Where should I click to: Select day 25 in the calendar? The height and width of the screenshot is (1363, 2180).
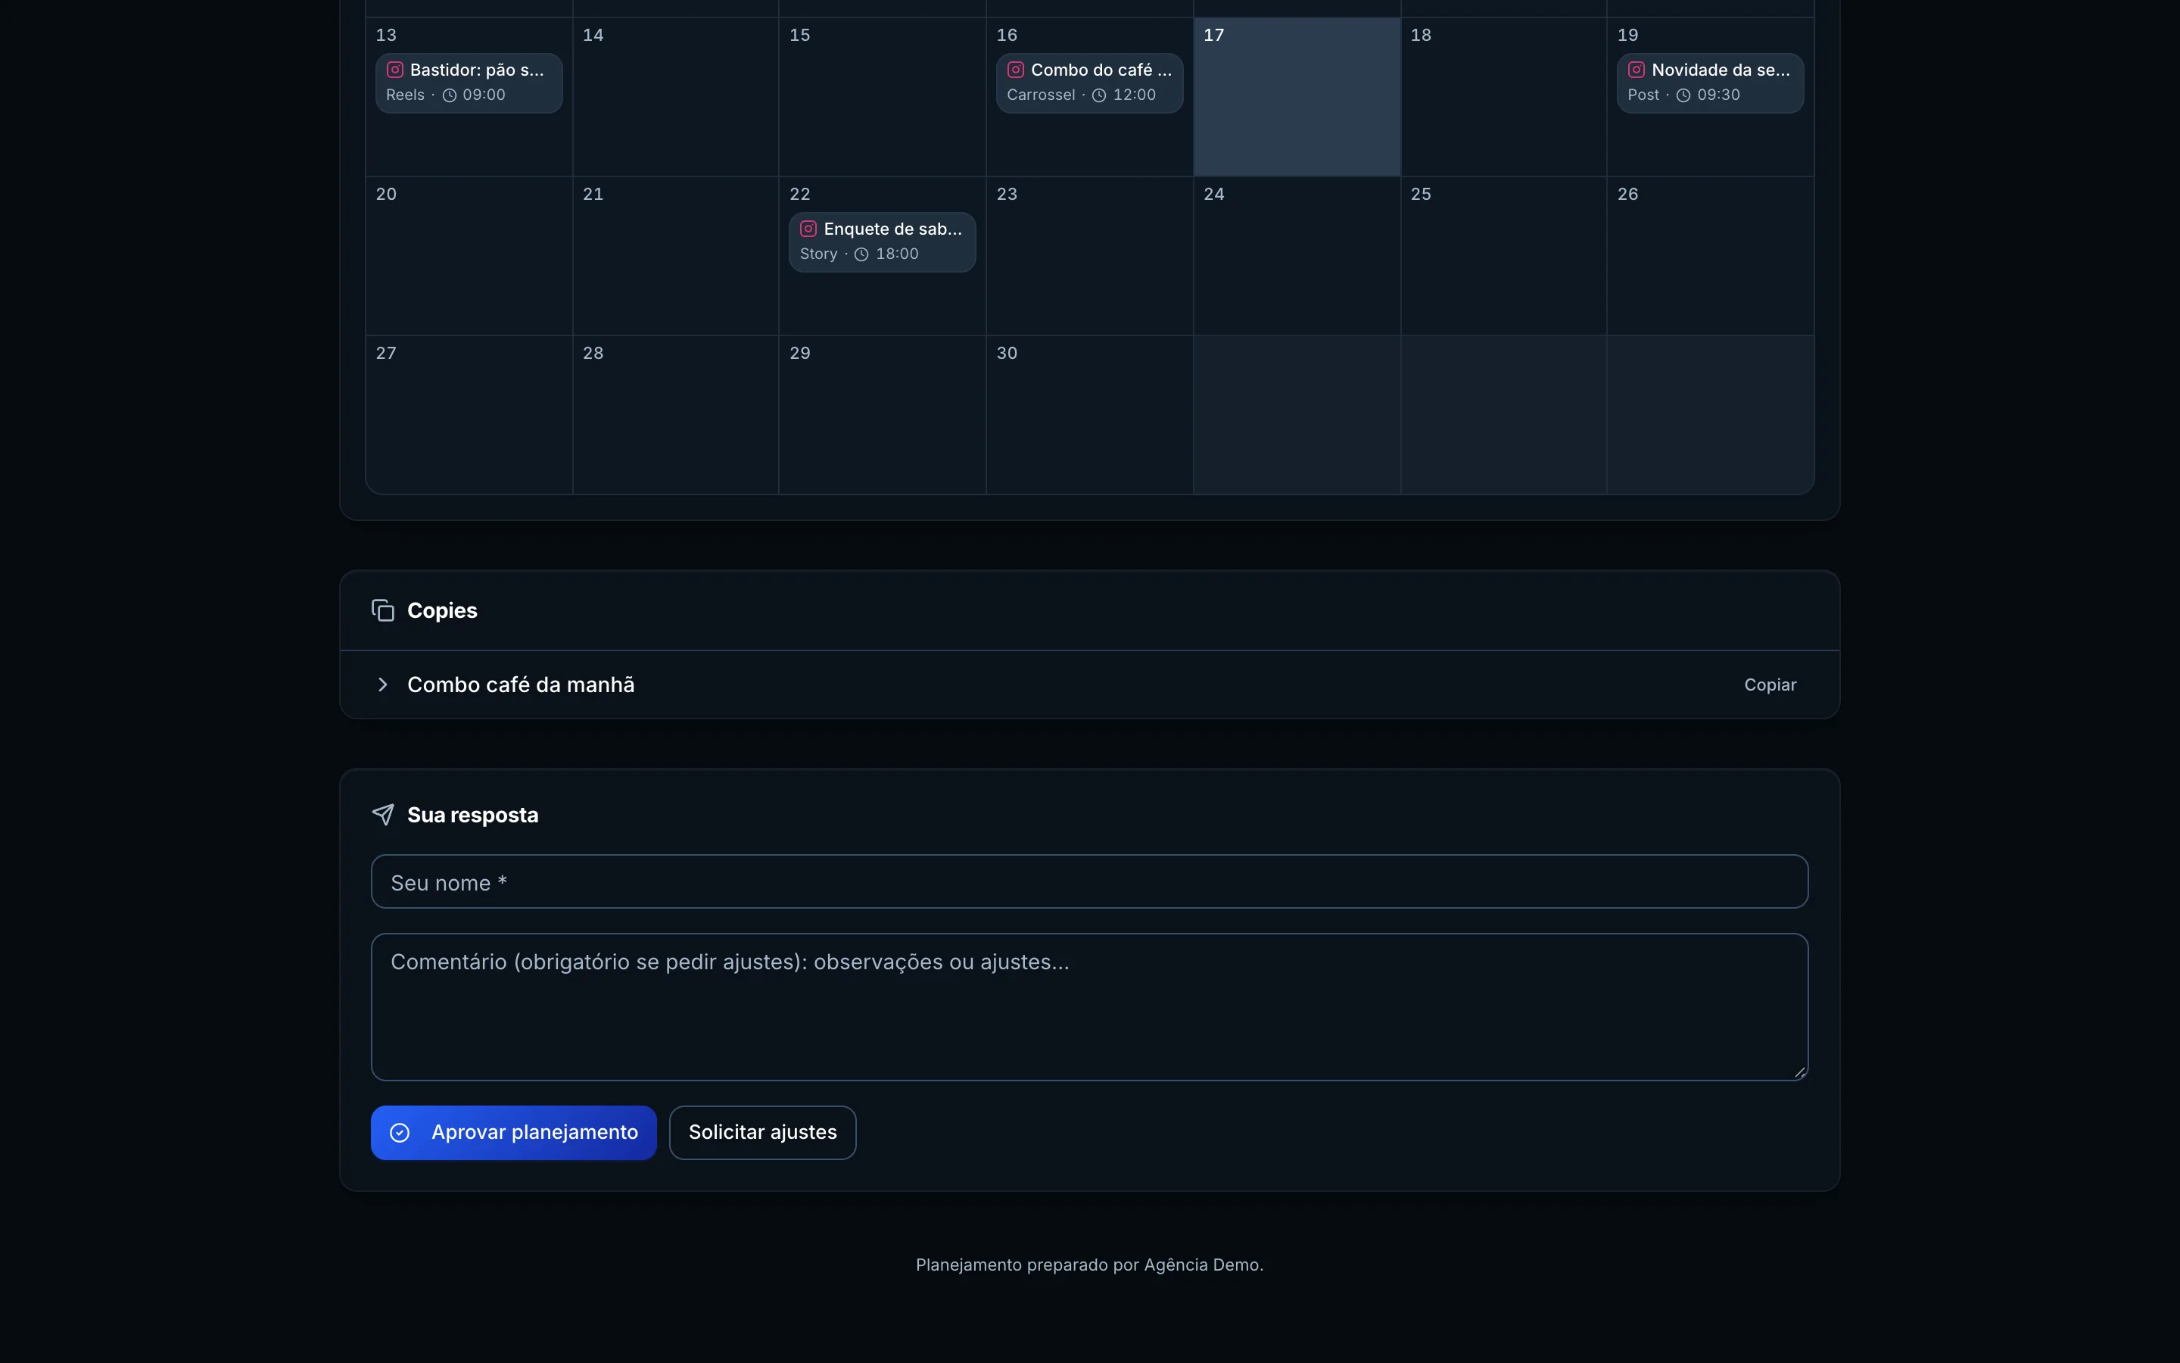(1503, 256)
